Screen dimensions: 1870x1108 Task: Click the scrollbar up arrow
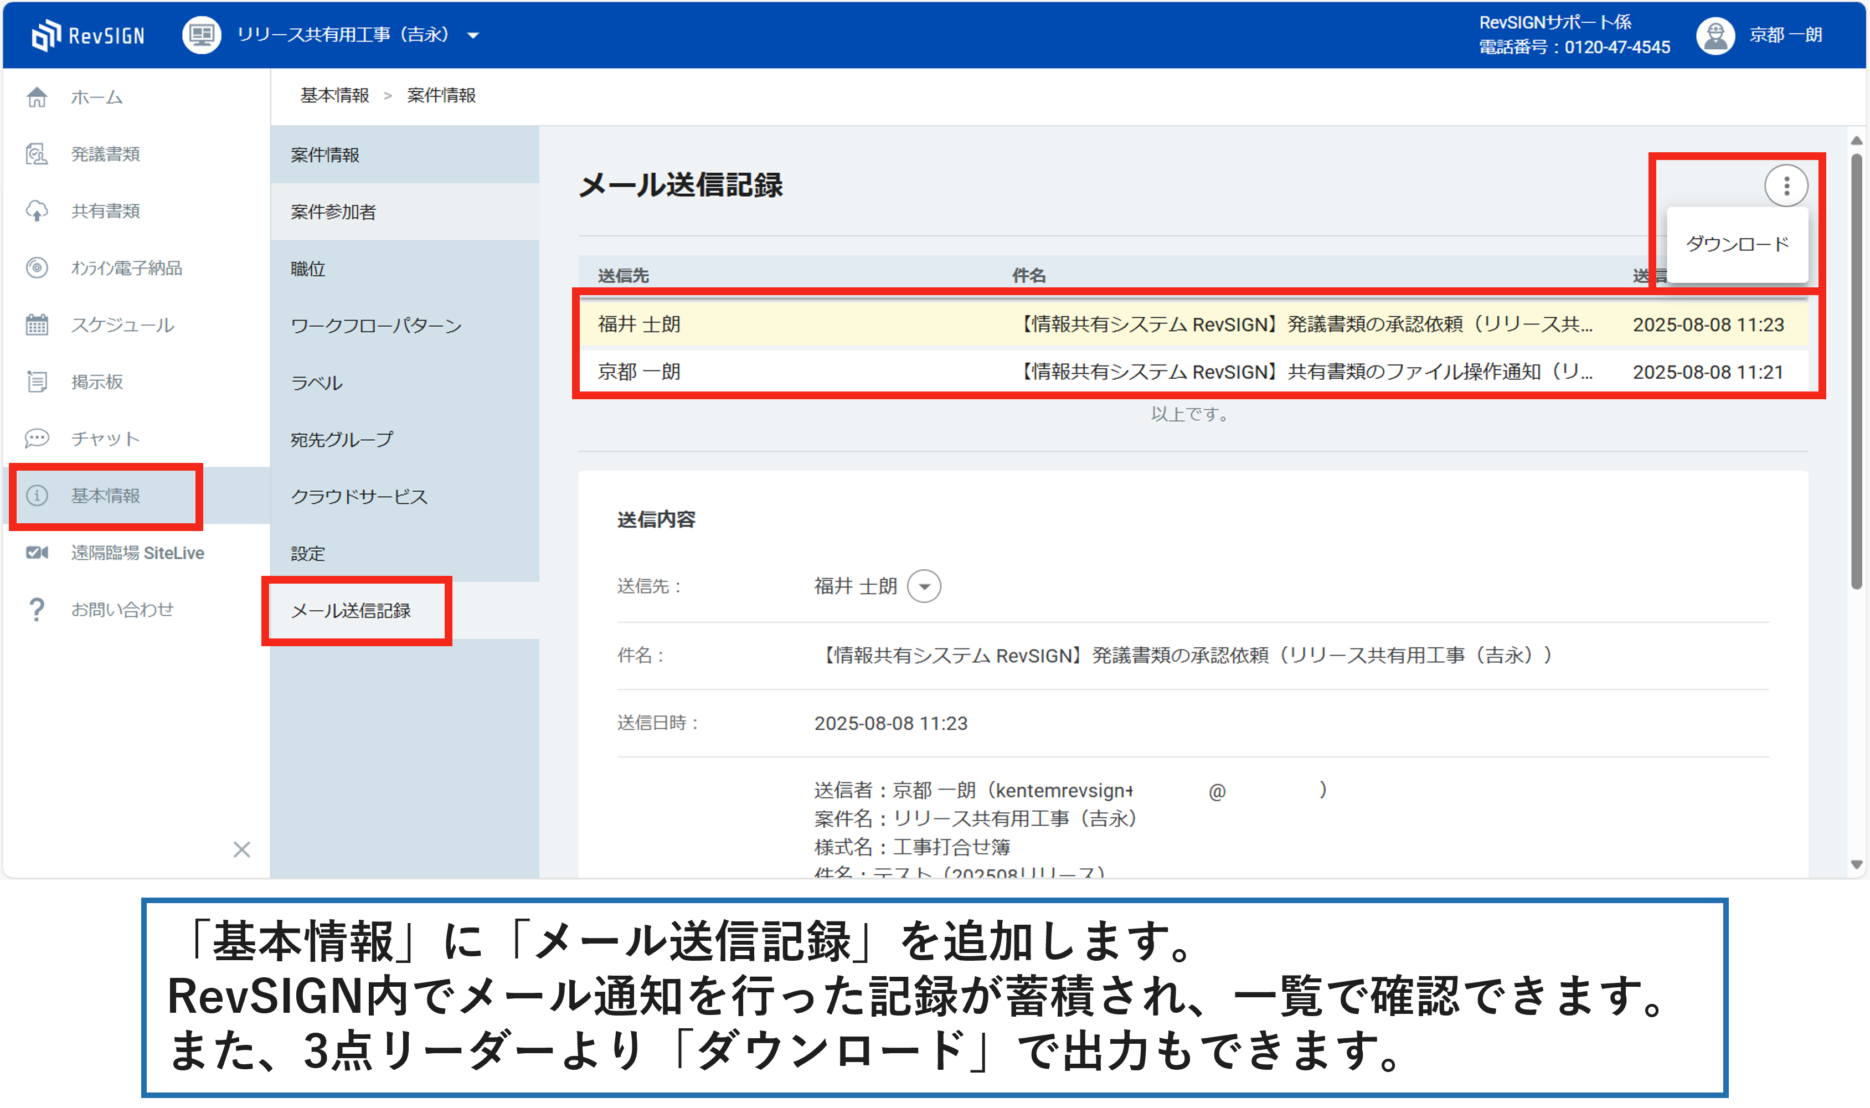[1857, 140]
